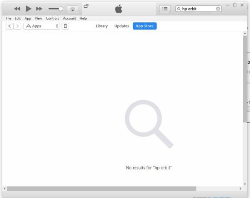Image resolution: width=250 pixels, height=198 pixels.
Task: Open the Edit menu
Action: (18, 18)
